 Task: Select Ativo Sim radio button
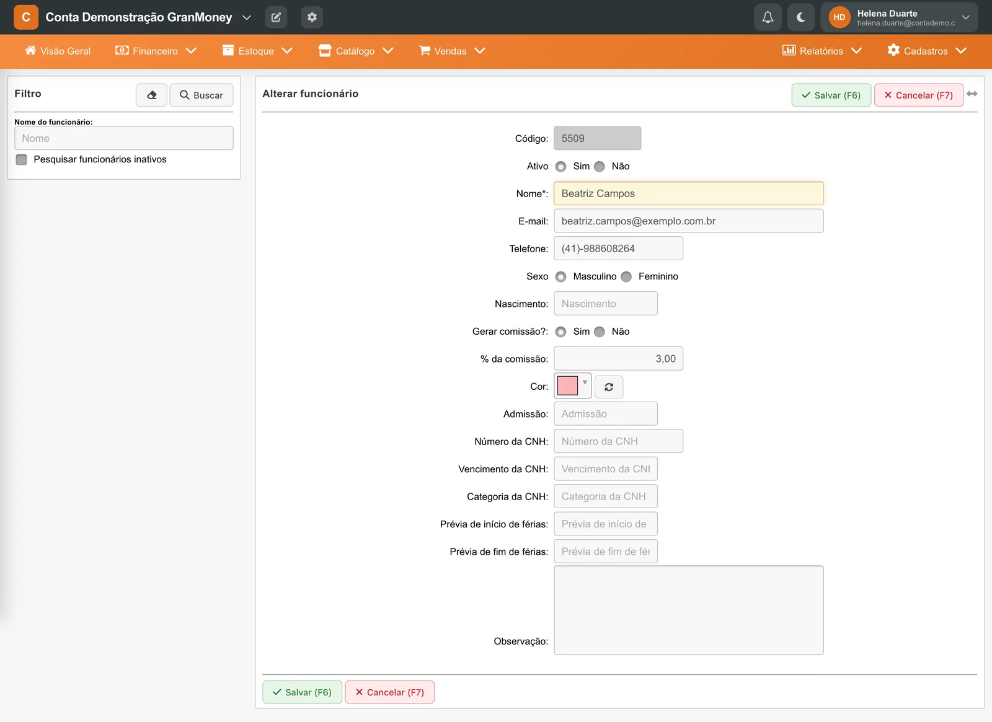(x=561, y=167)
